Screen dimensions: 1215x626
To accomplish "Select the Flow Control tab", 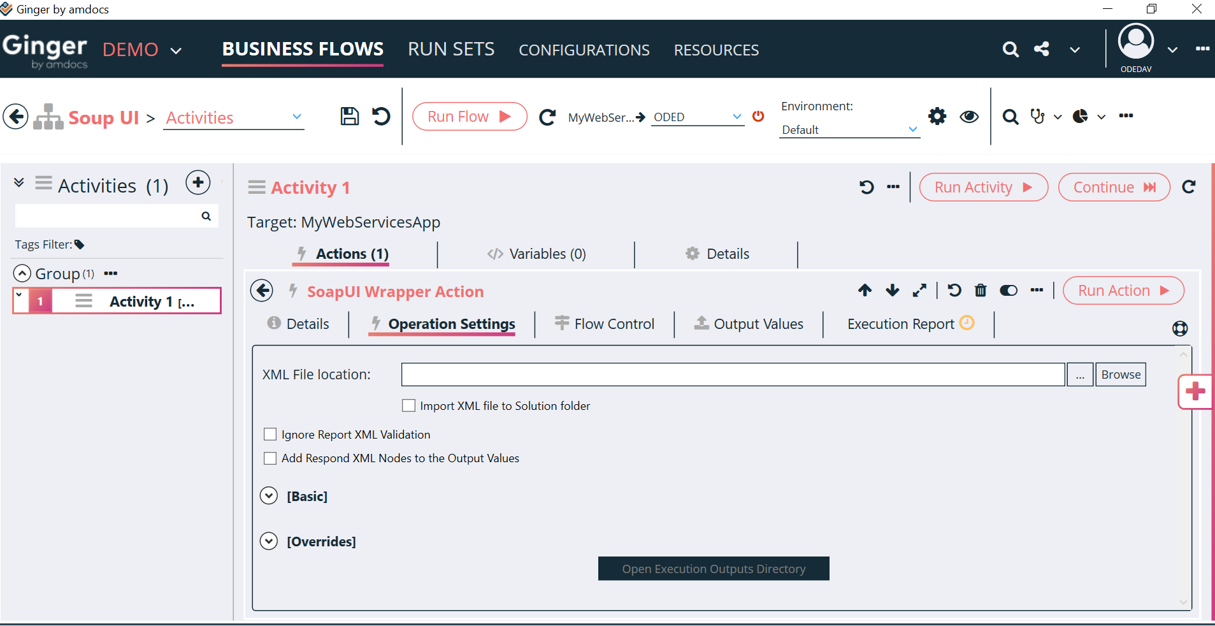I will (x=605, y=324).
